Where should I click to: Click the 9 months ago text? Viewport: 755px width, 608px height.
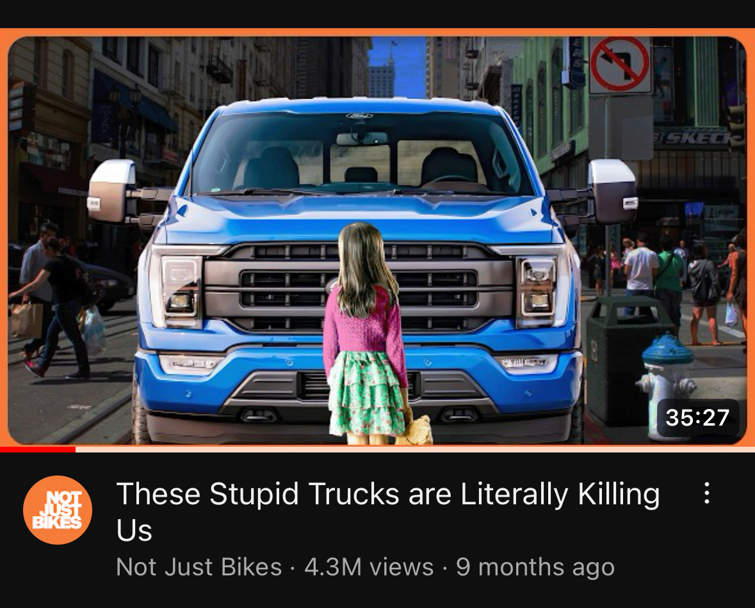535,567
